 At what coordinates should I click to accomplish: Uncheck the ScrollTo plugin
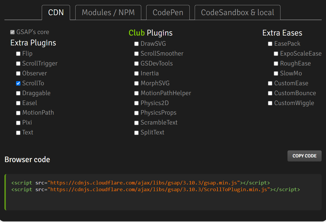(18, 83)
